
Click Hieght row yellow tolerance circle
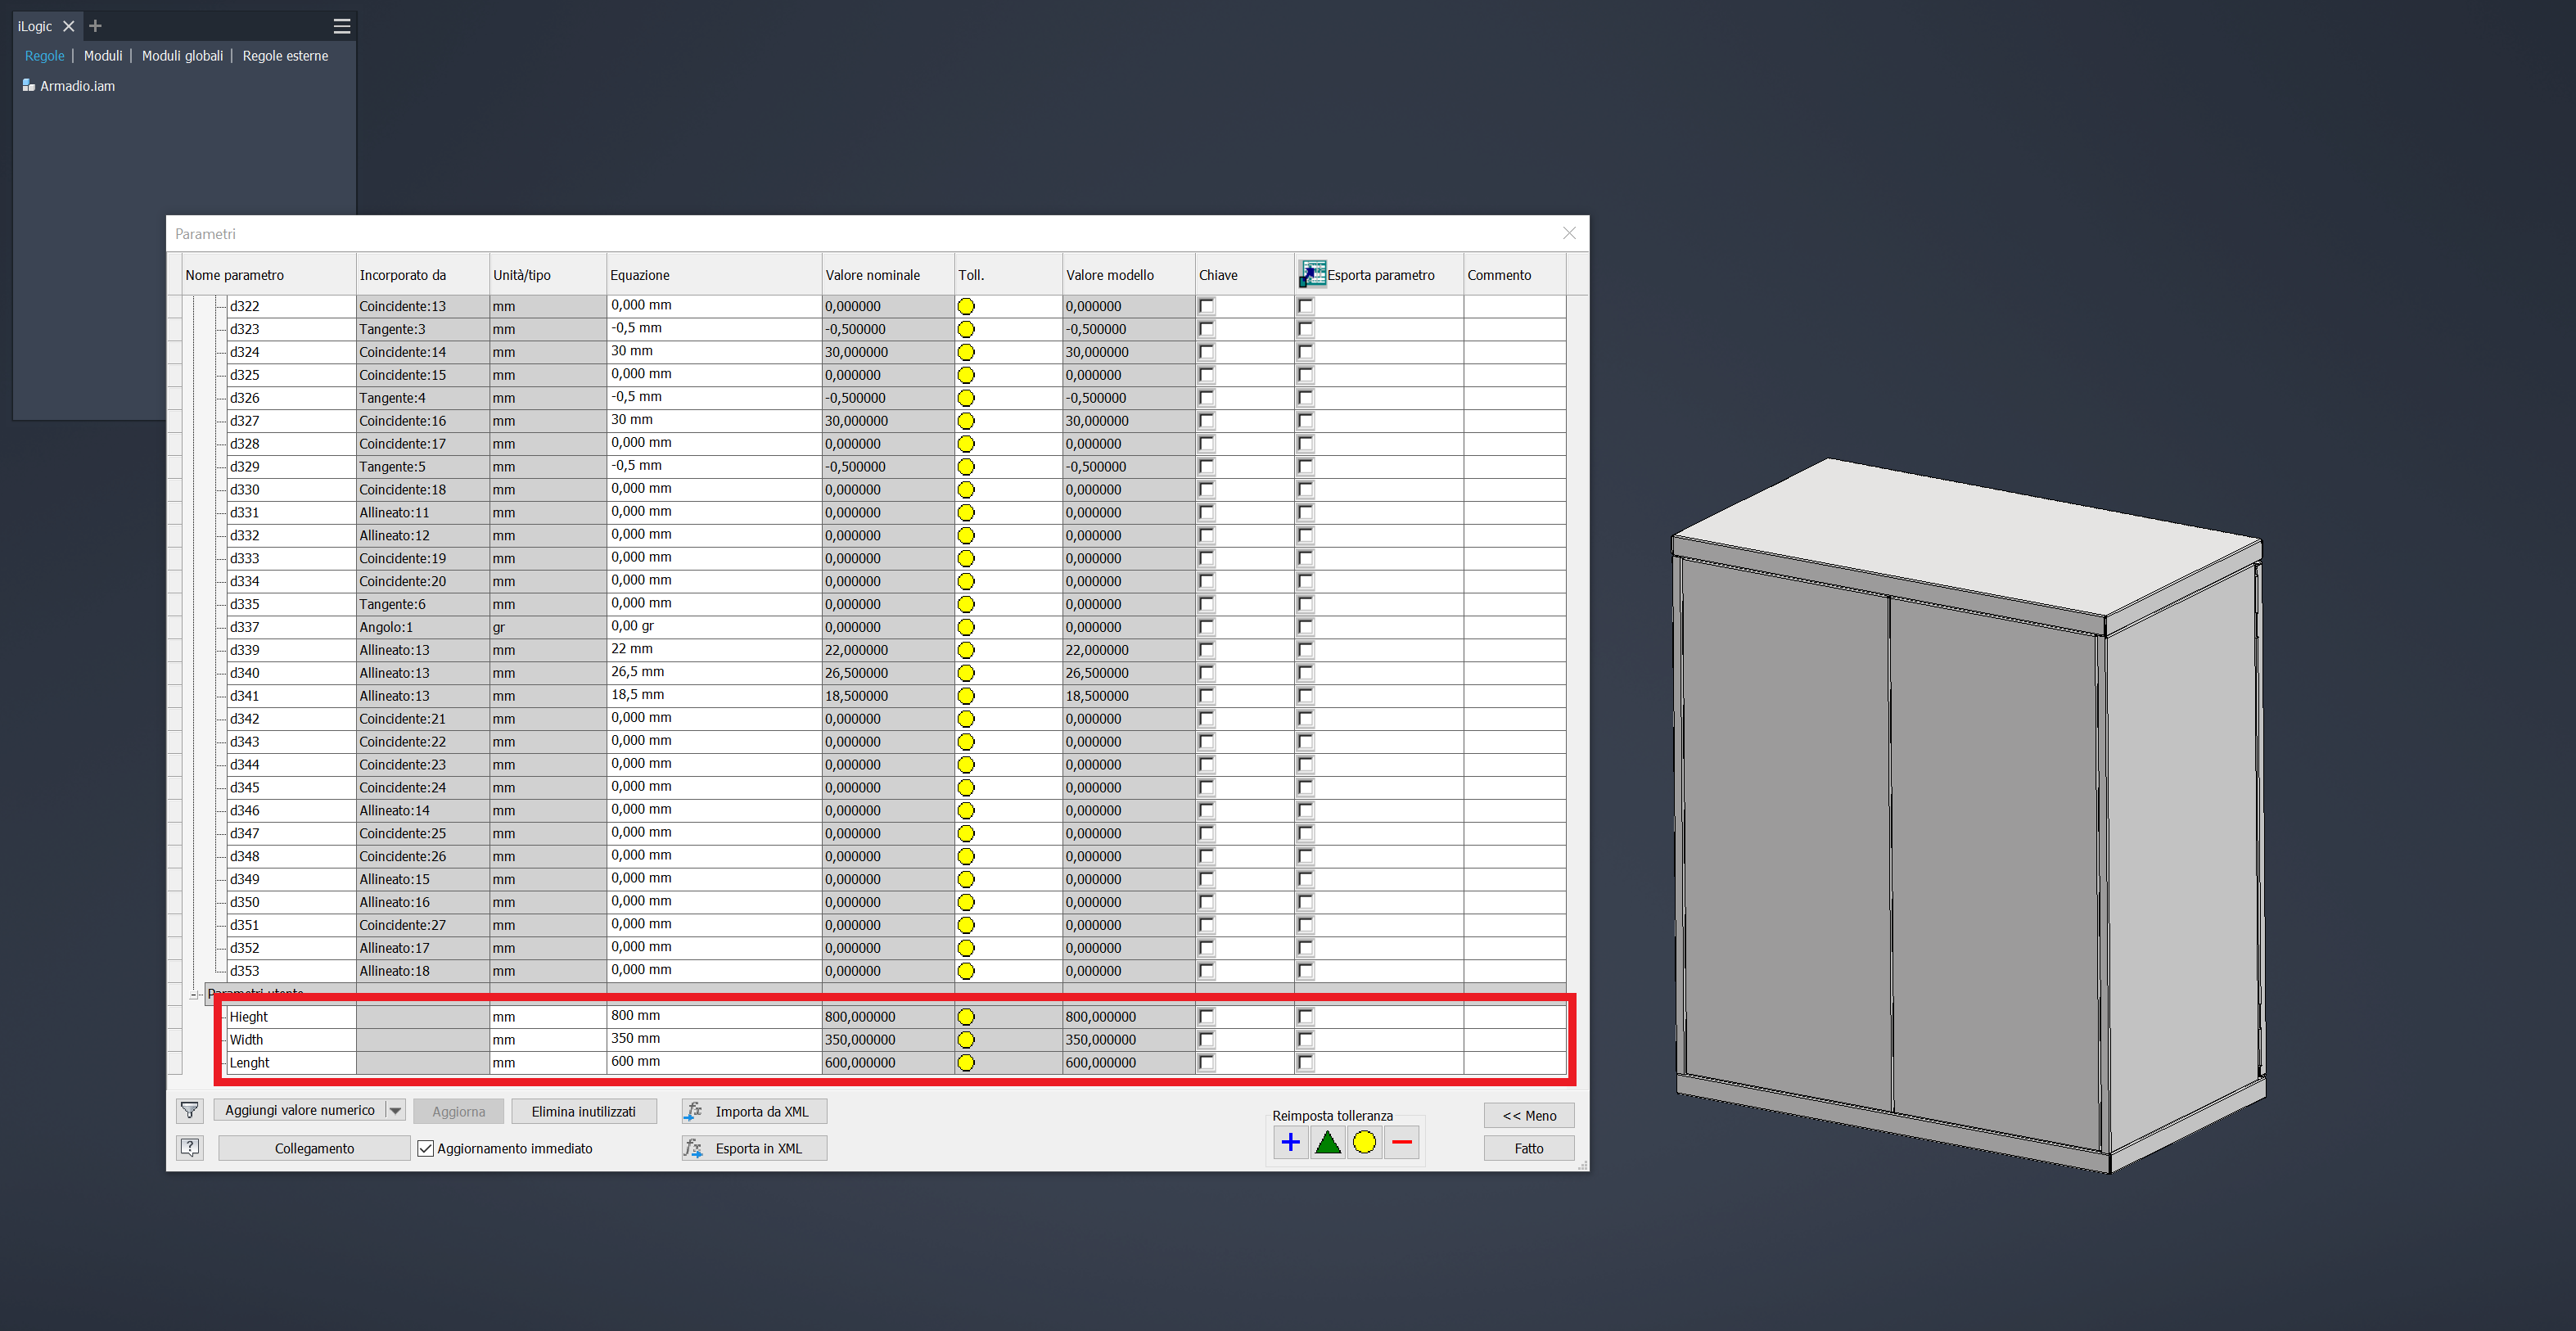[966, 1017]
